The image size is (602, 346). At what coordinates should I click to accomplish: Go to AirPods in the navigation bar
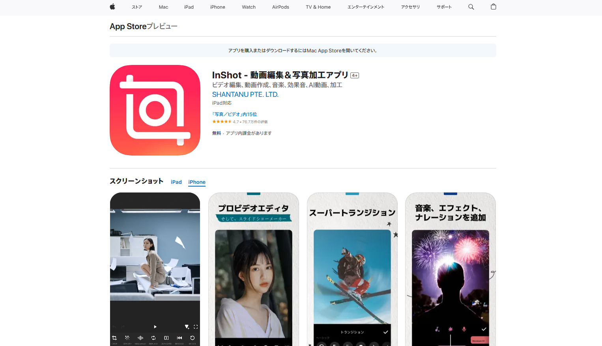pos(280,7)
